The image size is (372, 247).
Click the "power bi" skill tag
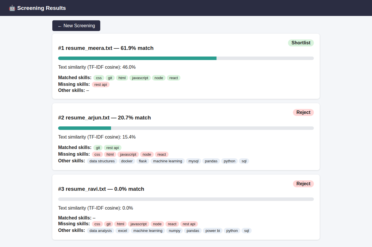pyautogui.click(x=213, y=230)
